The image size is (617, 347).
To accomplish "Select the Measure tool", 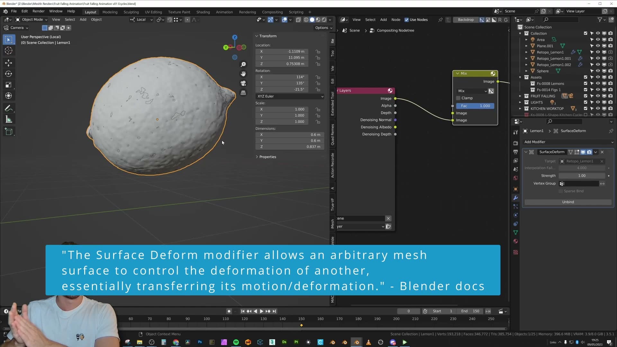I will [9, 120].
